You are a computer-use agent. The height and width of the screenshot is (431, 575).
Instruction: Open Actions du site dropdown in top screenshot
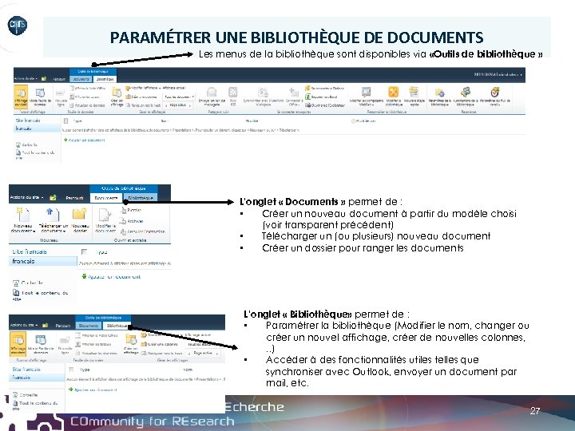tap(26, 78)
